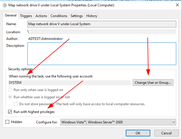Image resolution: width=182 pixels, height=139 pixels.
Task: View the History tab
Action: (92, 16)
